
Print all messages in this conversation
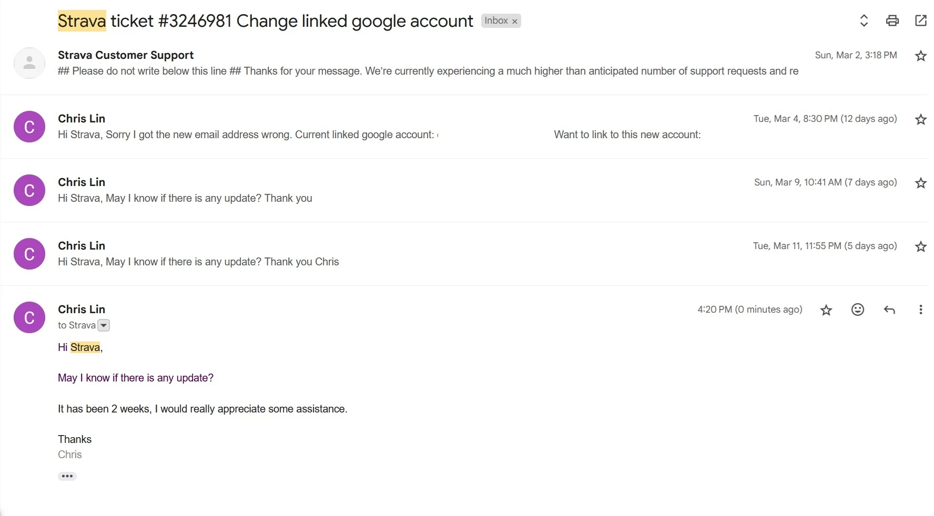tap(892, 20)
